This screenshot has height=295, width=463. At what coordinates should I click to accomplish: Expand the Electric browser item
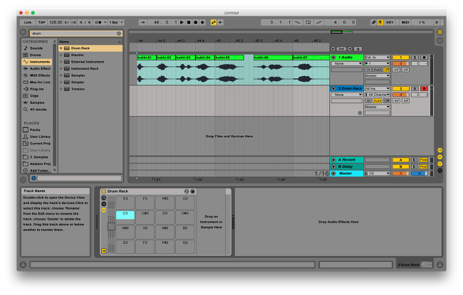point(61,55)
